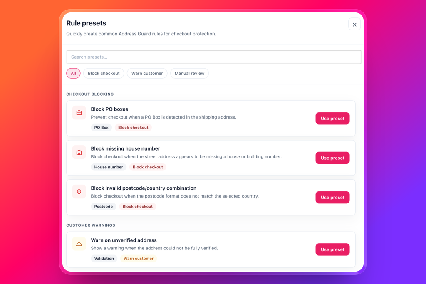This screenshot has width=426, height=284.
Task: Click the orange Warn customer tag
Action: 139,259
